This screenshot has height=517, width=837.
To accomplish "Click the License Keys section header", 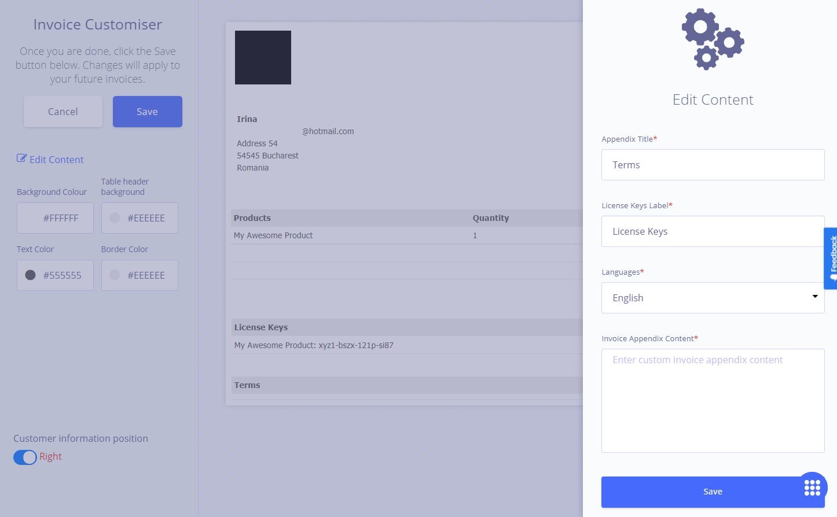I will click(406, 327).
